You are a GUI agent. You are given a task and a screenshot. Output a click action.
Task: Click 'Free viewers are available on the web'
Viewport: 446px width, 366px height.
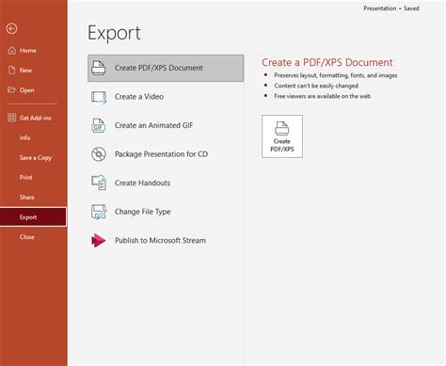click(x=323, y=96)
